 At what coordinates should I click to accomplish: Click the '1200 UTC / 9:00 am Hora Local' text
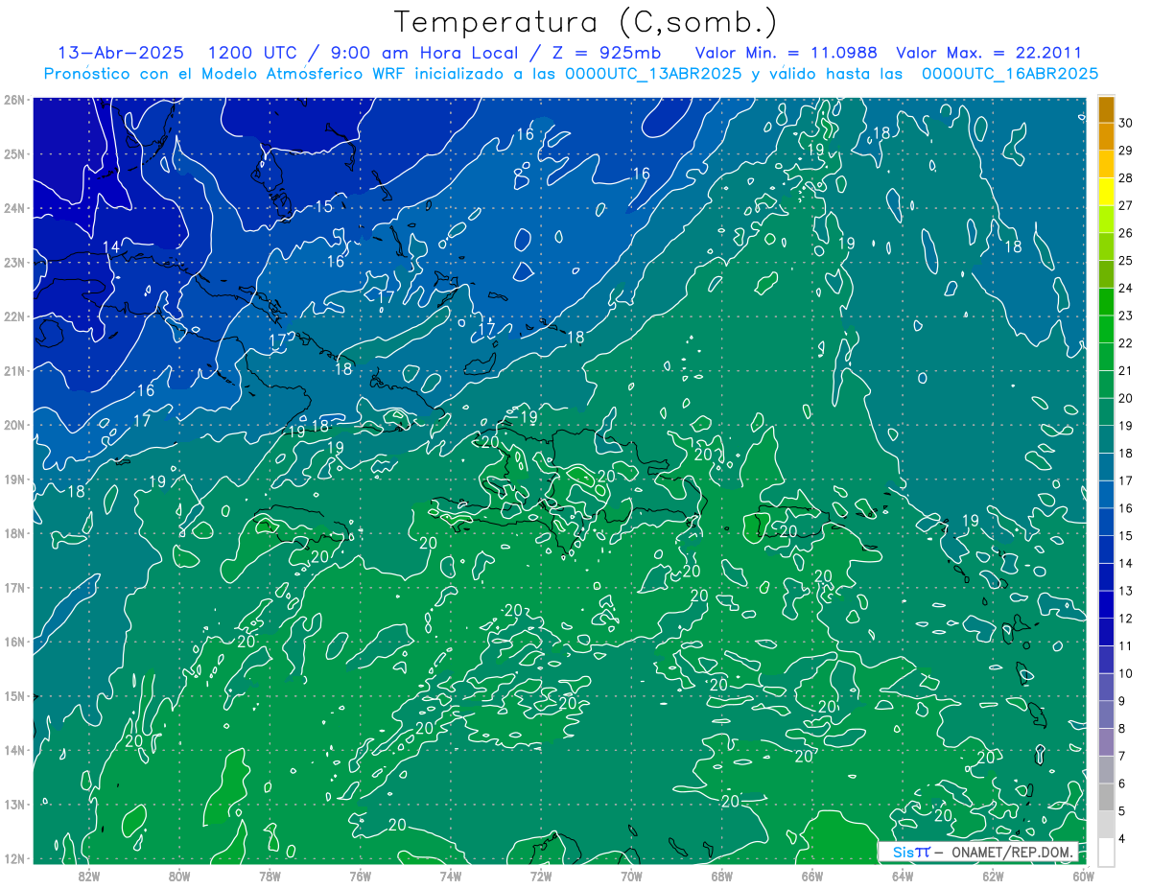362,53
